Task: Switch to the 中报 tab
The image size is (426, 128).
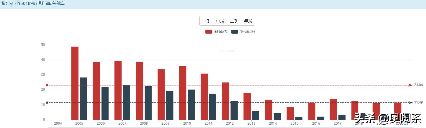Action: 220,21
